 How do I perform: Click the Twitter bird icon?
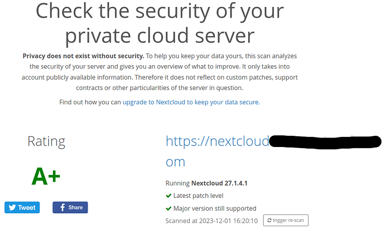point(12,207)
